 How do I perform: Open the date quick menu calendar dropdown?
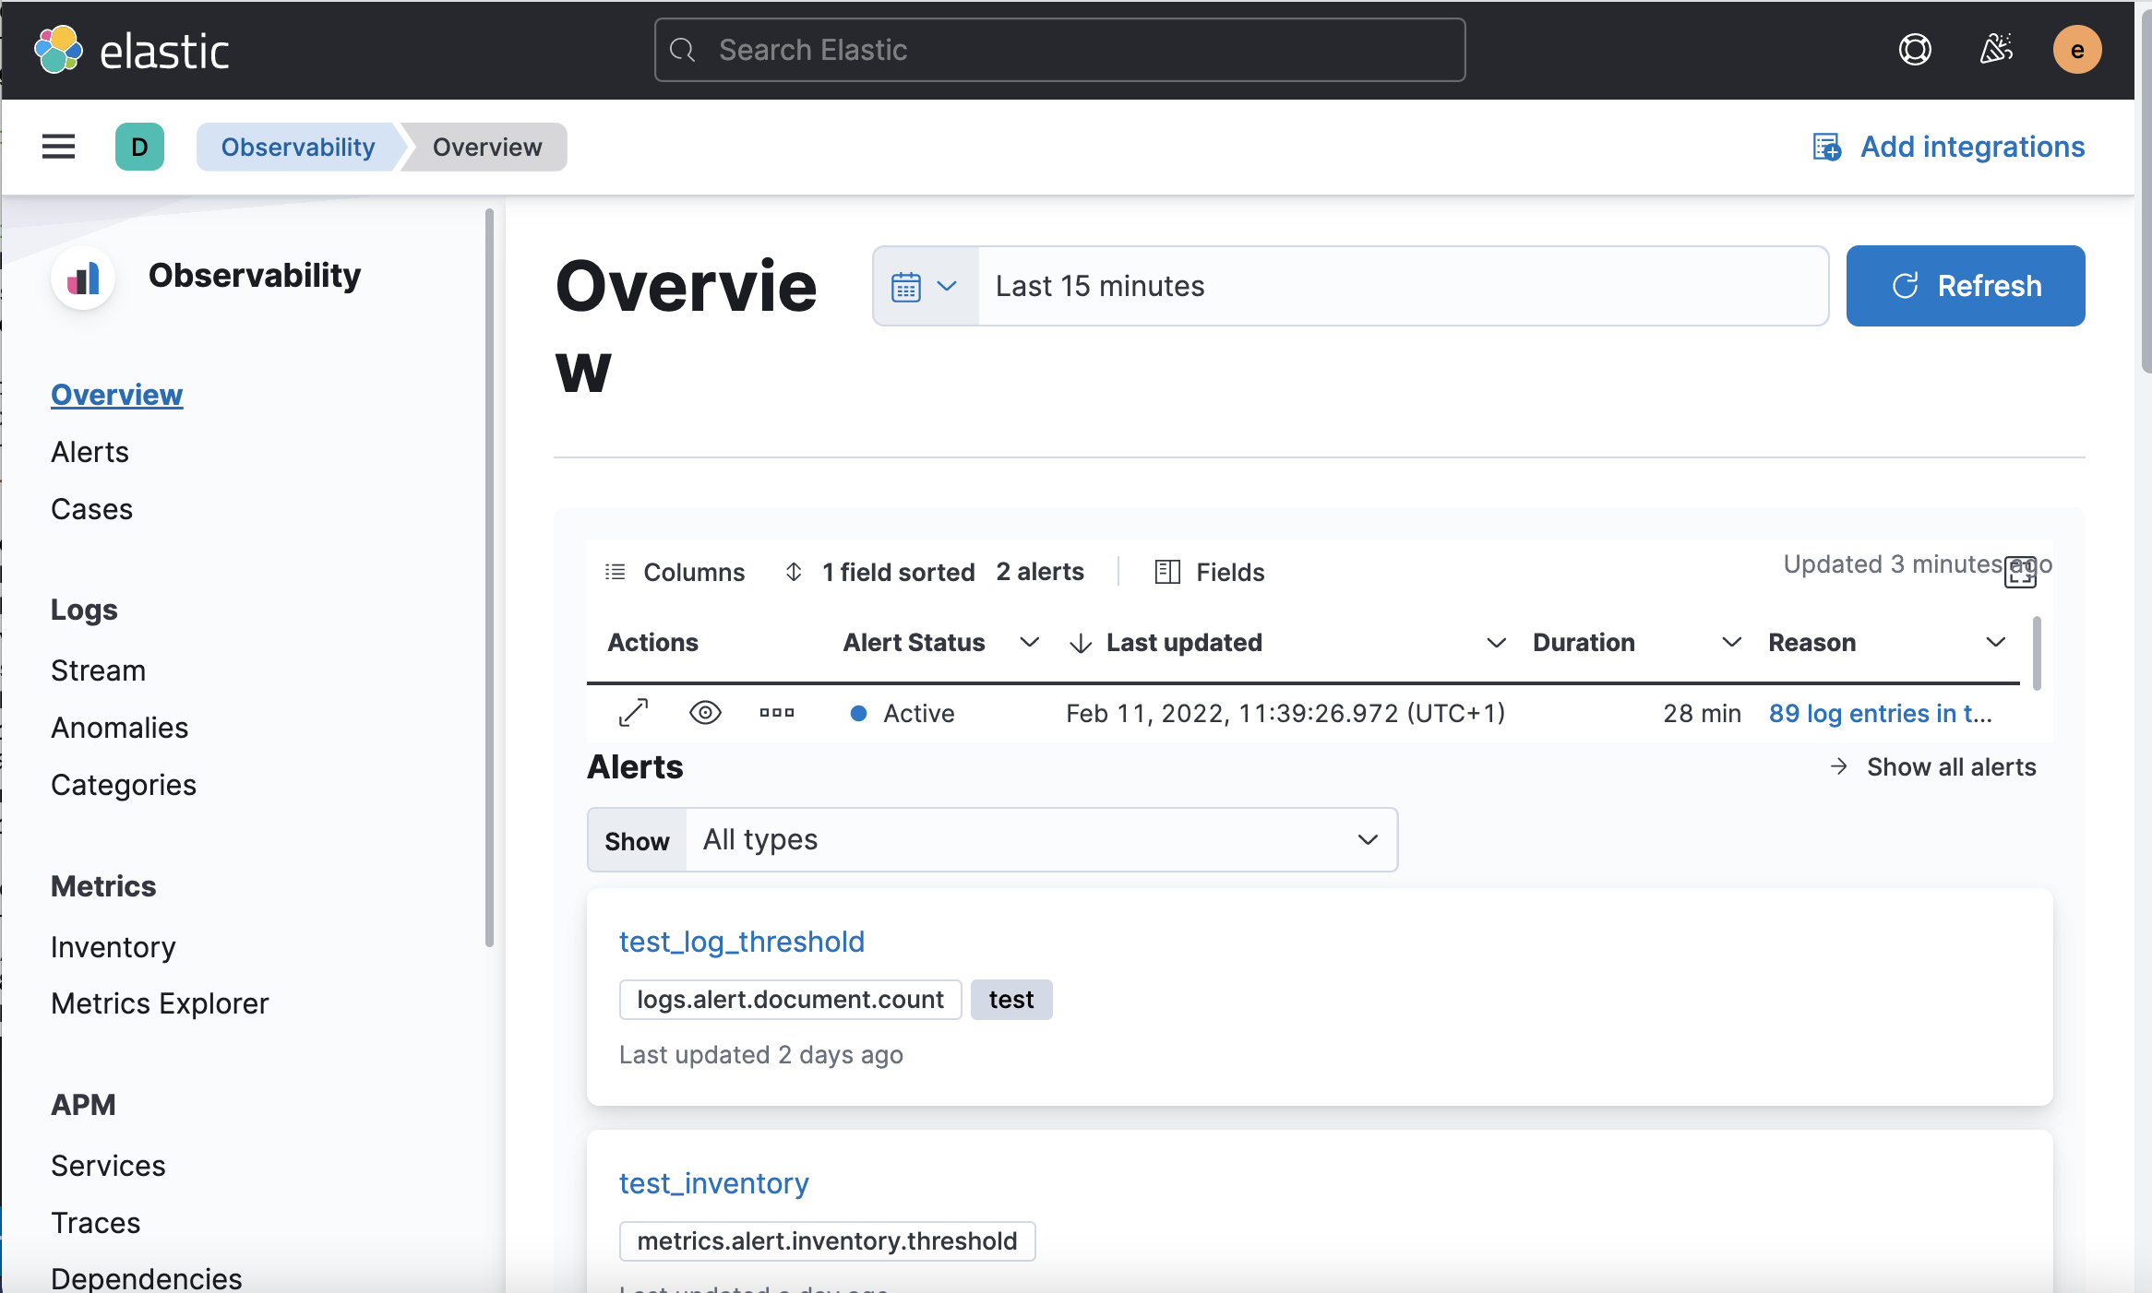tap(925, 286)
